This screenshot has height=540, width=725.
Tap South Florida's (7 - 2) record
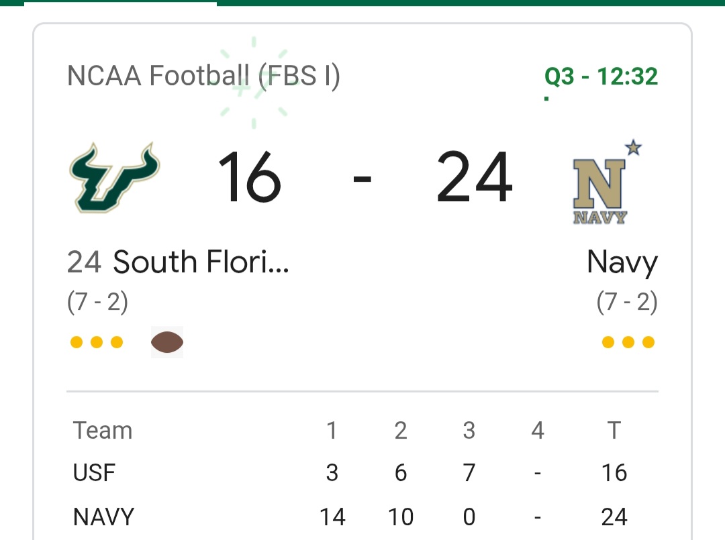pyautogui.click(x=97, y=303)
